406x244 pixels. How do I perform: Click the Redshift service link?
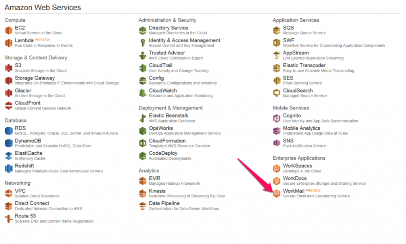click(x=24, y=166)
